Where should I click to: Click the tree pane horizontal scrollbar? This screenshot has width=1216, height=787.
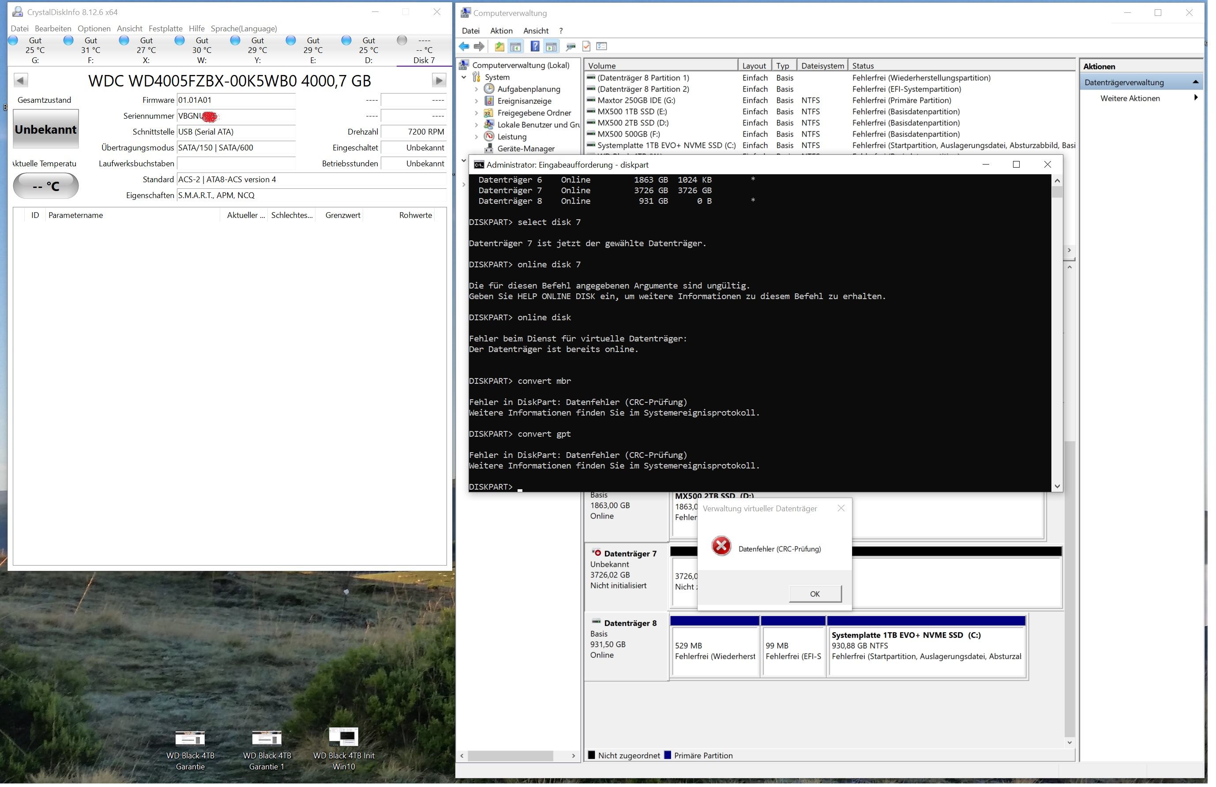pyautogui.click(x=518, y=755)
